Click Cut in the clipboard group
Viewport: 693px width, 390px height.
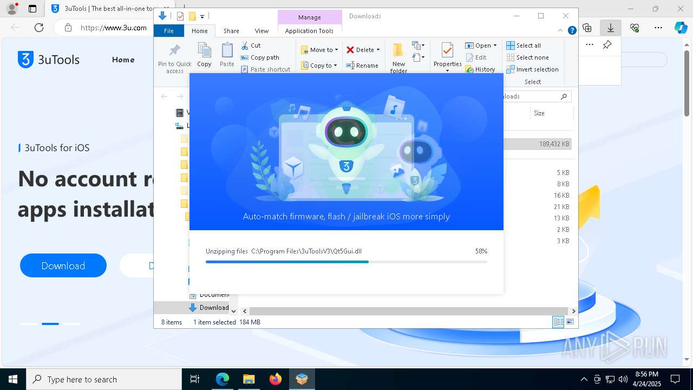pos(251,45)
